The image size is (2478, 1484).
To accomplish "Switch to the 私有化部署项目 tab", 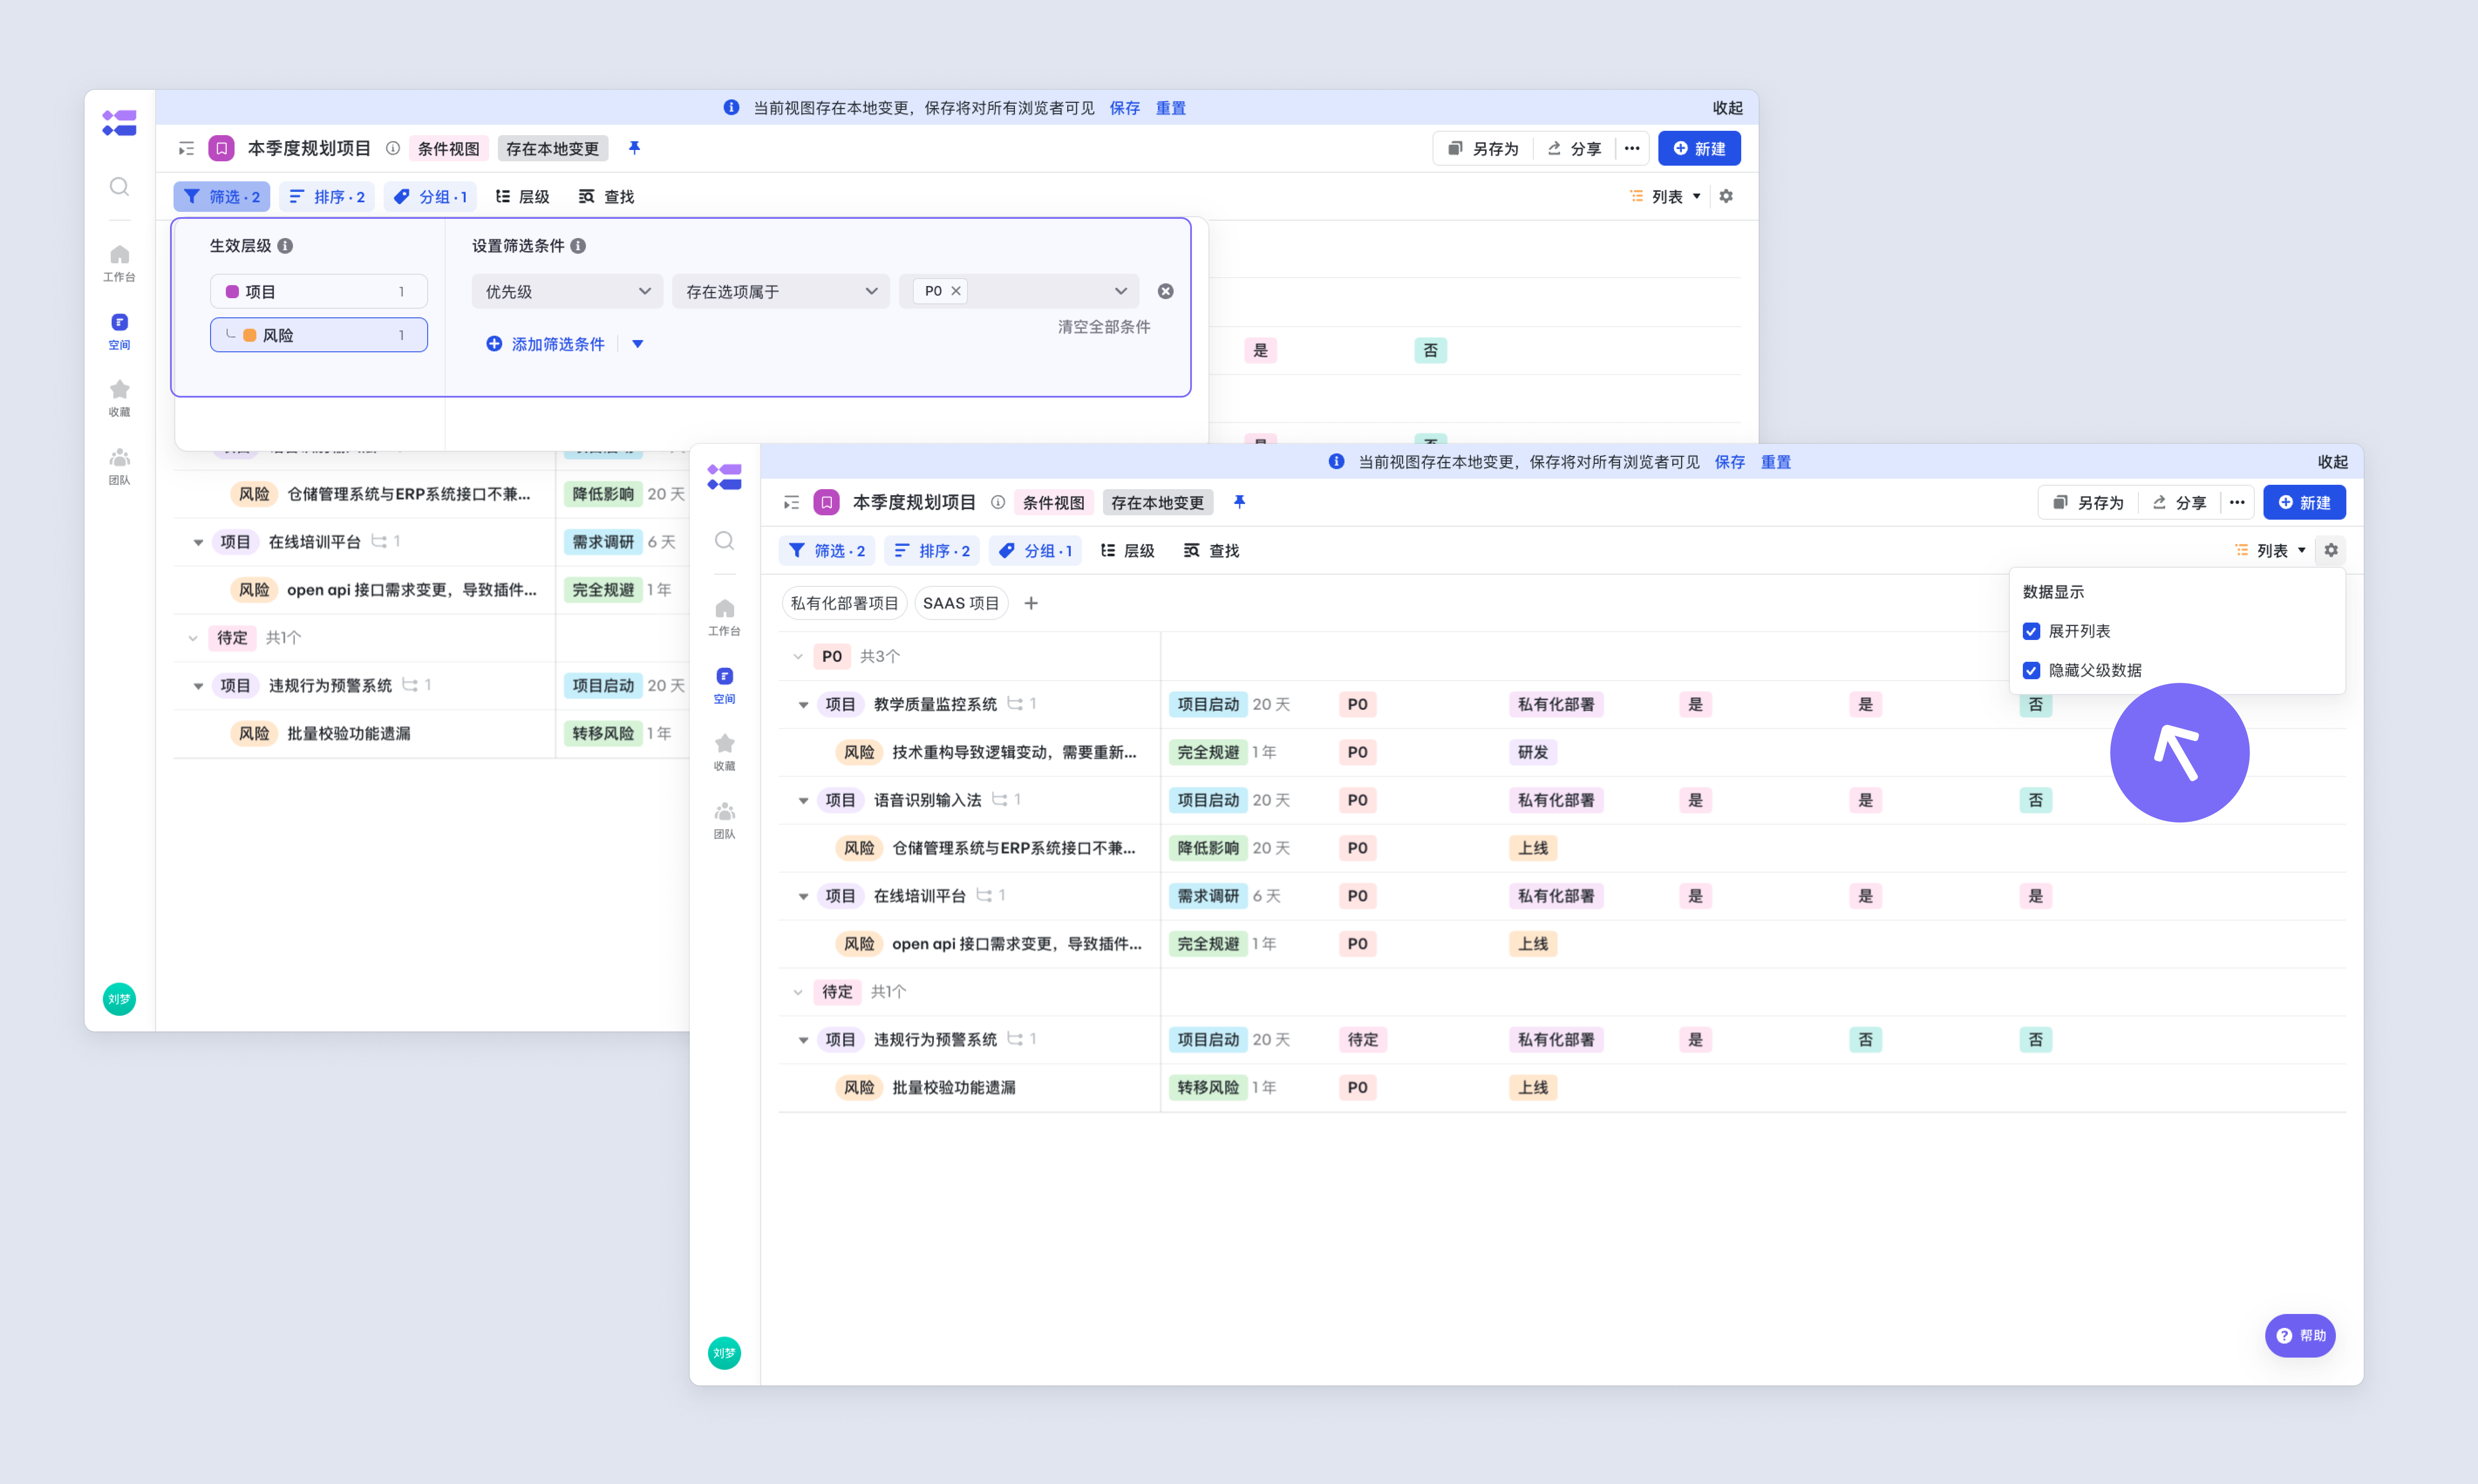I will coord(844,603).
